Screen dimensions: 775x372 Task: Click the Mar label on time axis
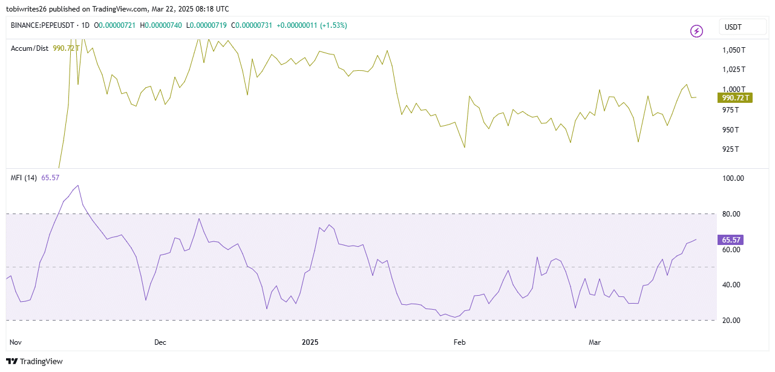point(595,342)
